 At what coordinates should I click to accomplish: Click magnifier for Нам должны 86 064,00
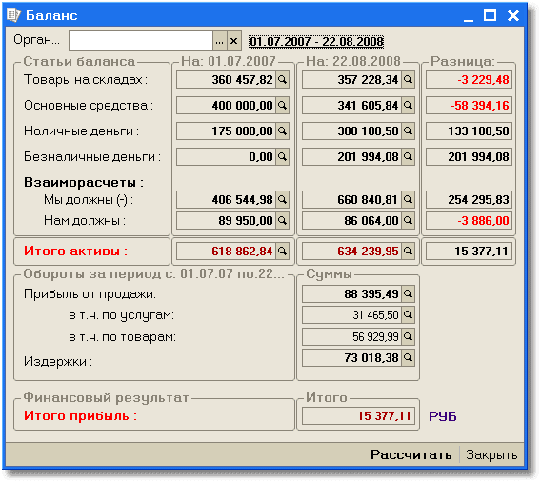[x=408, y=220]
